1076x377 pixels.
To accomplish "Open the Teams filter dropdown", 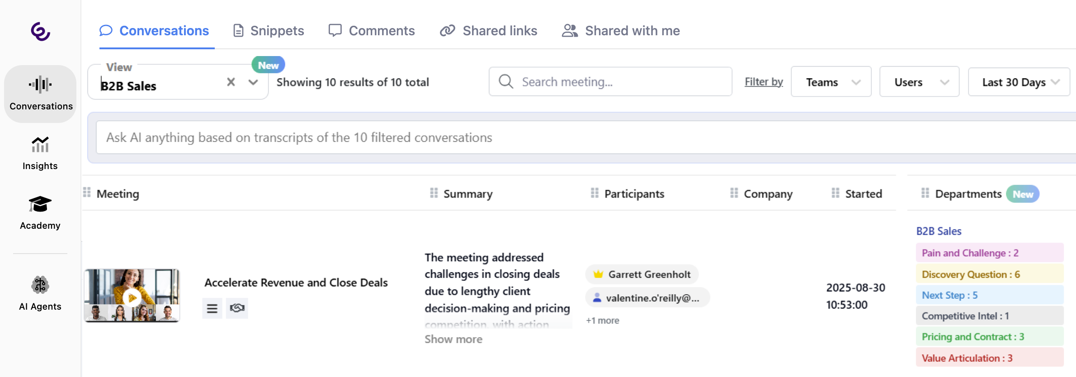I will pos(831,82).
